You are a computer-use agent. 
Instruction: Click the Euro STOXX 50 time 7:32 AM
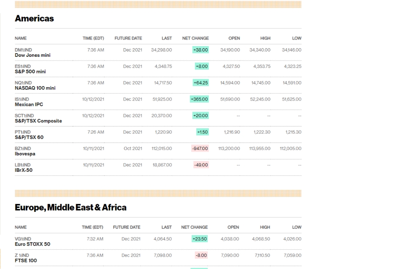click(x=95, y=239)
